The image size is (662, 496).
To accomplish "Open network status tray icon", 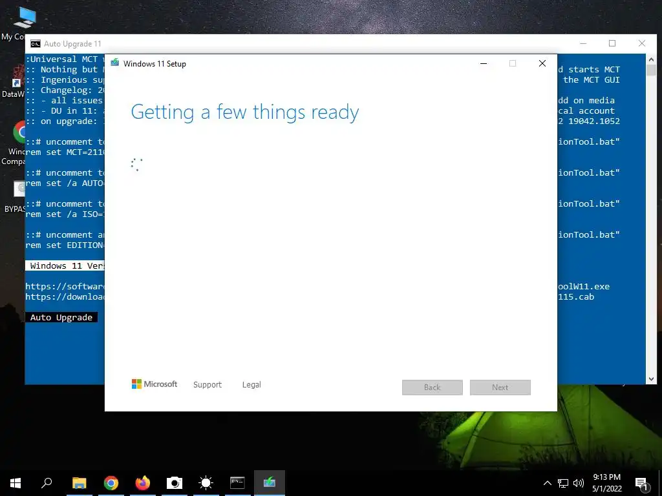I will tap(563, 483).
